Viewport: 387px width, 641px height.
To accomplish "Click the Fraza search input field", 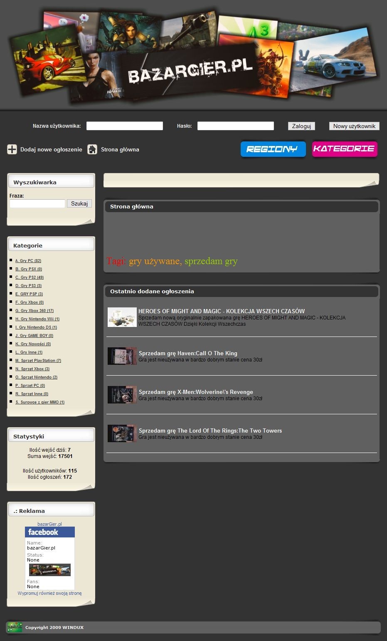I will click(x=37, y=203).
